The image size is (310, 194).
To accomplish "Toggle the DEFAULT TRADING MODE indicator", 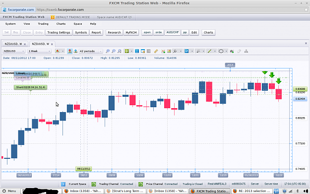I will pyautogui.click(x=53, y=17).
